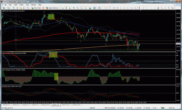Set timeframe to H1

[x=121, y=8]
